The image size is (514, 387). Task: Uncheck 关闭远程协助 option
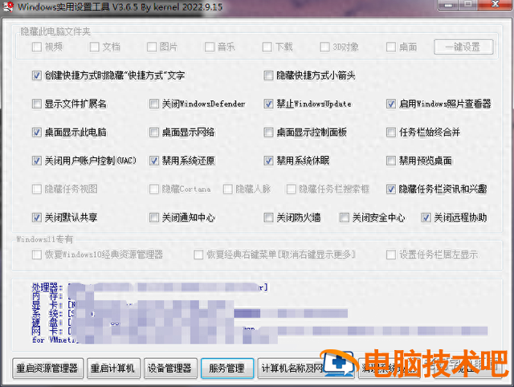pyautogui.click(x=426, y=218)
